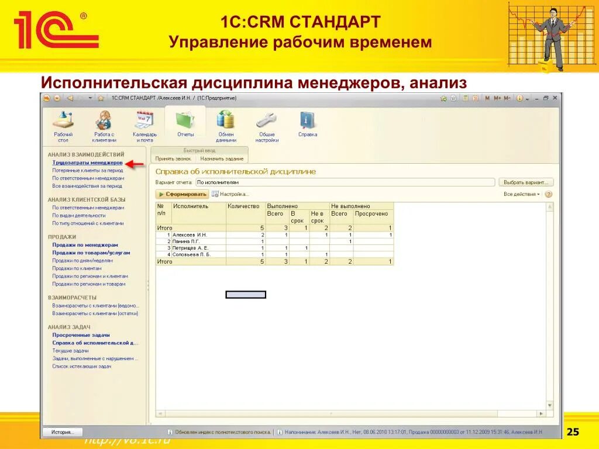The image size is (599, 449).
Task: Open the calculator icon in title bar
Action: [465, 98]
